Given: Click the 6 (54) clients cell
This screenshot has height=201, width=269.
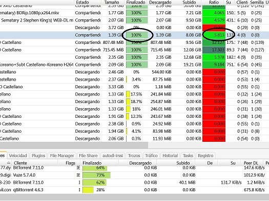Looking at the screenshot, I should pos(242,65).
